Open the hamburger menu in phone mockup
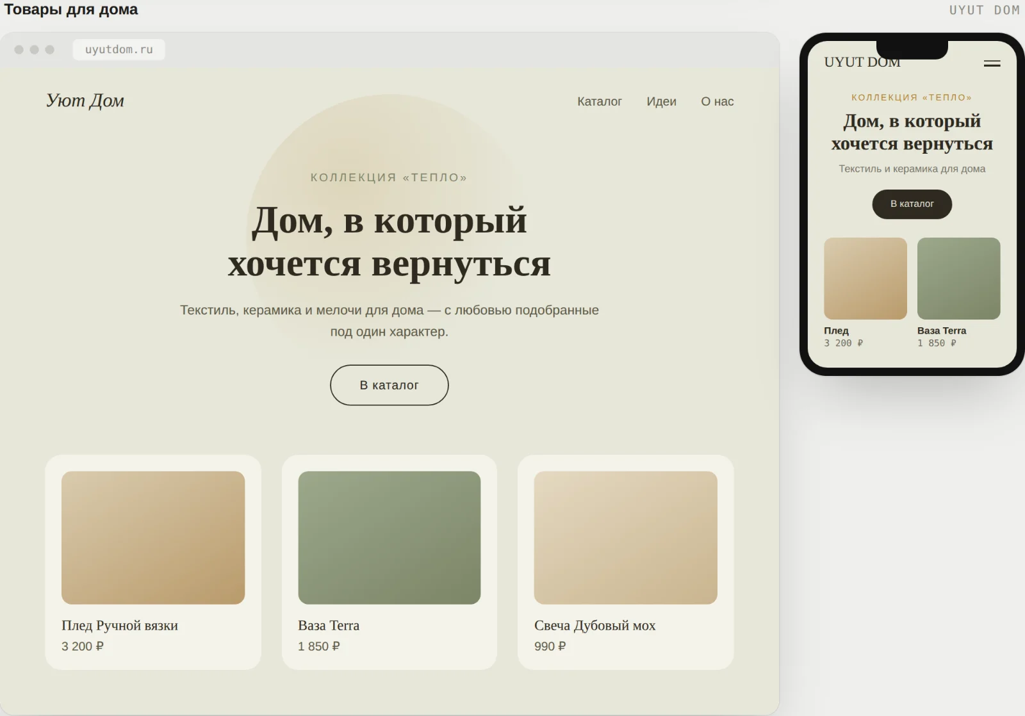1025x716 pixels. [992, 63]
